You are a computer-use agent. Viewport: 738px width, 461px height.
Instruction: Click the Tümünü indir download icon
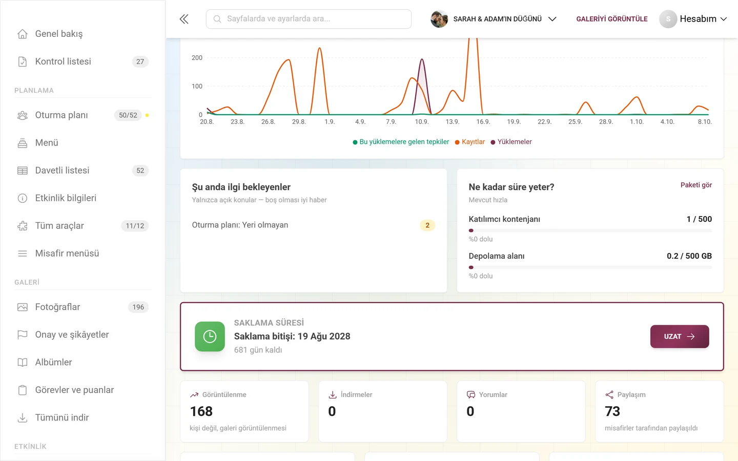pyautogui.click(x=23, y=418)
